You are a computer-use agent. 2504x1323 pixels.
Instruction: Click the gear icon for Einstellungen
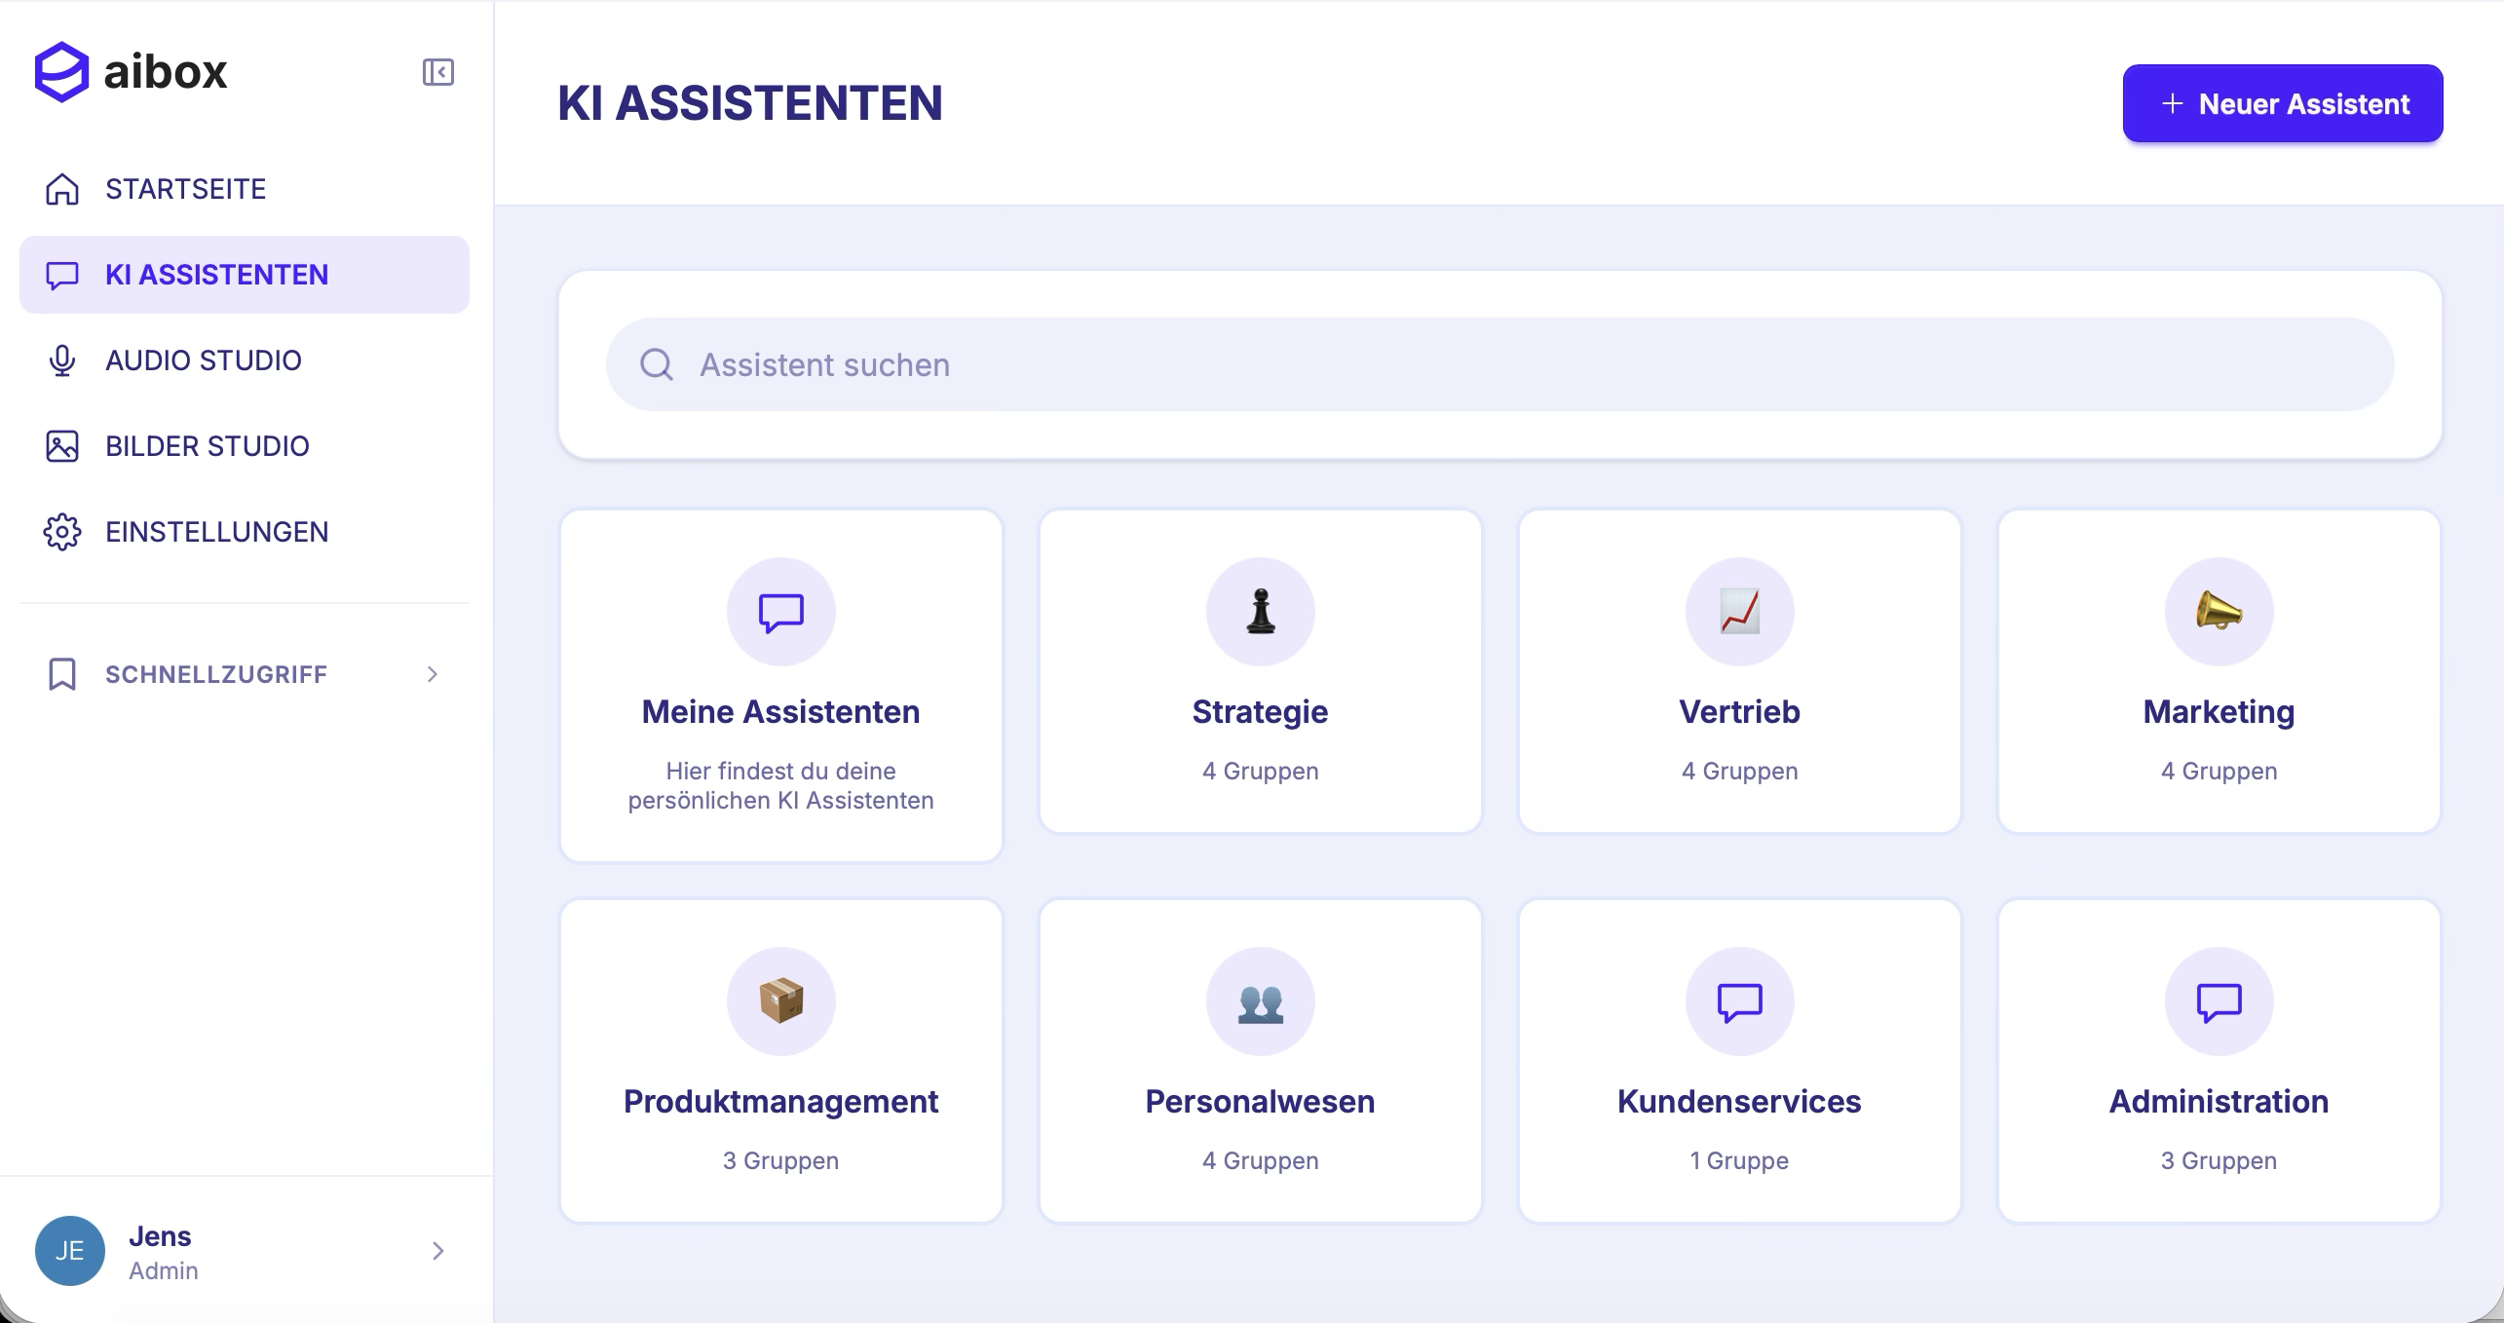[x=62, y=532]
